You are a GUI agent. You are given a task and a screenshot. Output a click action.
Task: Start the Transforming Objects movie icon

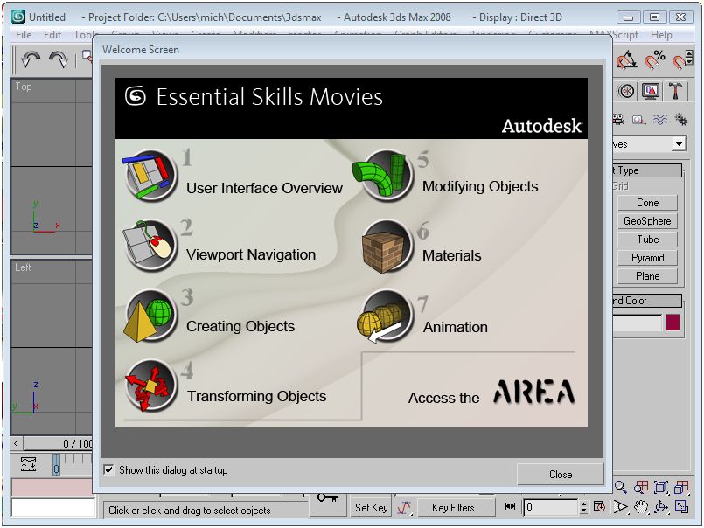[150, 386]
